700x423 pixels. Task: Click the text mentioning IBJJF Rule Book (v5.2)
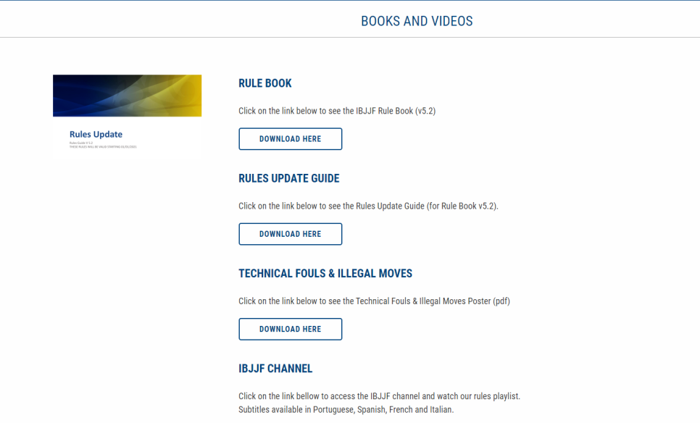(x=337, y=111)
